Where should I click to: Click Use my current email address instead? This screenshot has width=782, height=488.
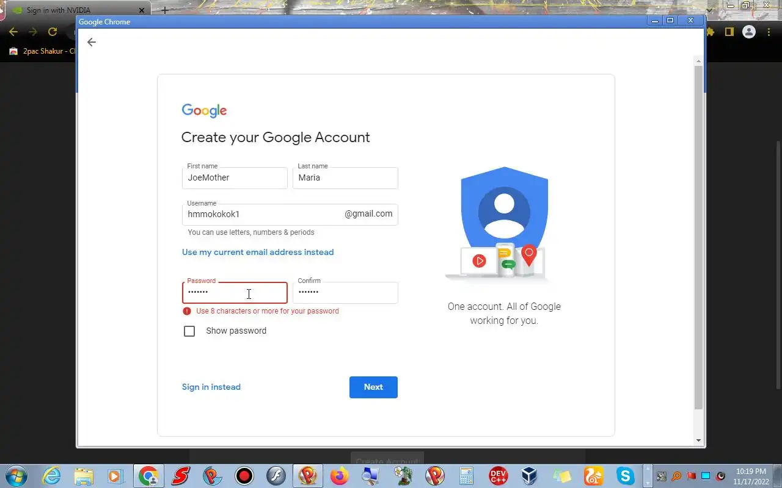258,252
